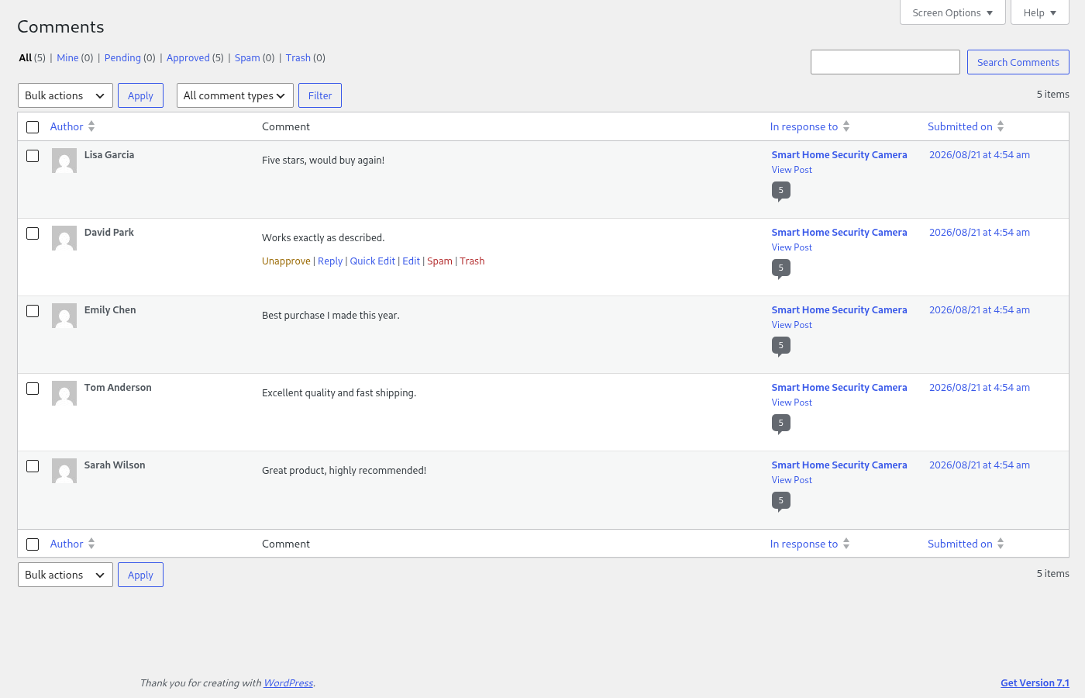Open comment count bubble in David Park's row
The width and height of the screenshot is (1085, 698).
pyautogui.click(x=780, y=268)
